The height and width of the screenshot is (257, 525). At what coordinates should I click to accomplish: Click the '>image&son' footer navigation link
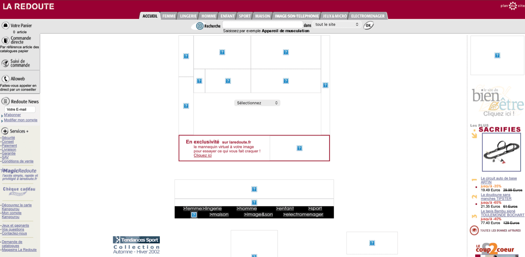pyautogui.click(x=258, y=215)
